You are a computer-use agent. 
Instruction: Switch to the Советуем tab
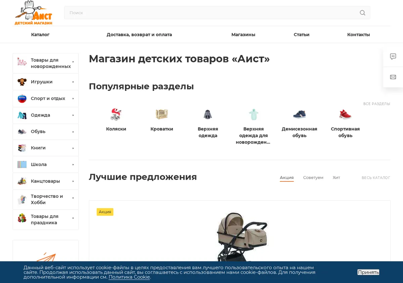313,178
